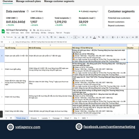The height and width of the screenshot is (139, 139).
Task: Open the Tiện ích menu
Action: point(59,33)
